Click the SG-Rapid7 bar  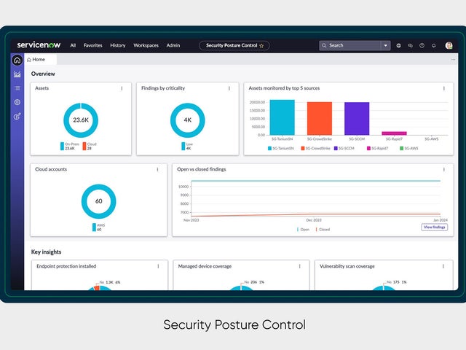pos(394,133)
